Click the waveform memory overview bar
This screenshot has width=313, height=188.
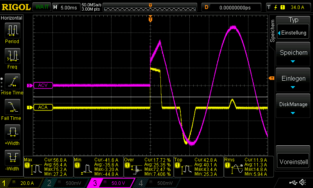pyautogui.click(x=150, y=7)
